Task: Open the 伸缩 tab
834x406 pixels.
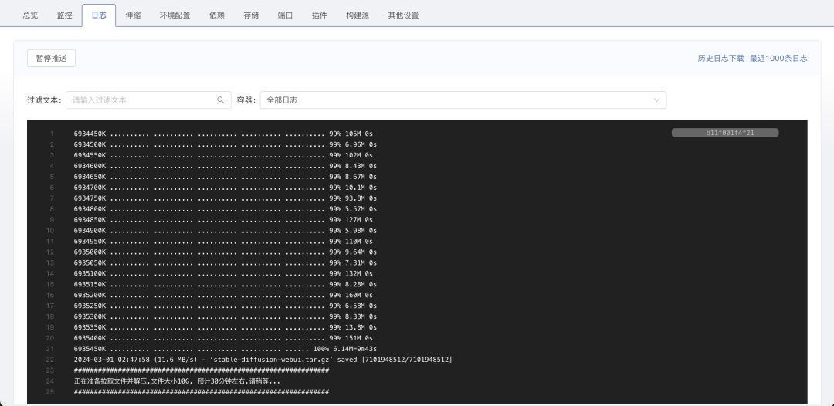Action: click(x=133, y=15)
